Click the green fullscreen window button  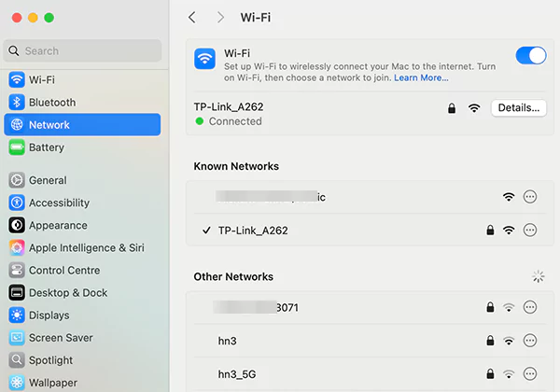49,18
